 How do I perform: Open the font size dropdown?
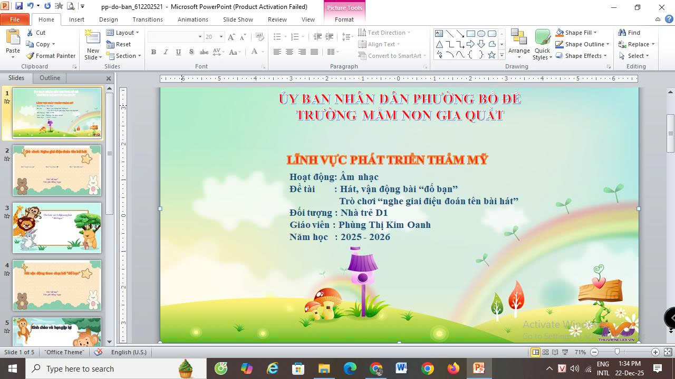point(221,37)
